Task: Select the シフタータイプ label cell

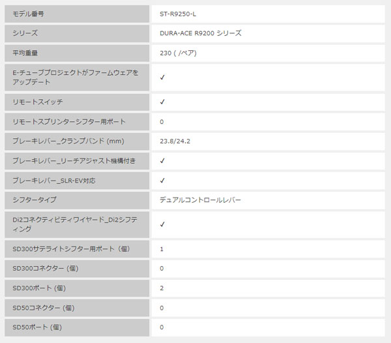Action: click(x=77, y=200)
